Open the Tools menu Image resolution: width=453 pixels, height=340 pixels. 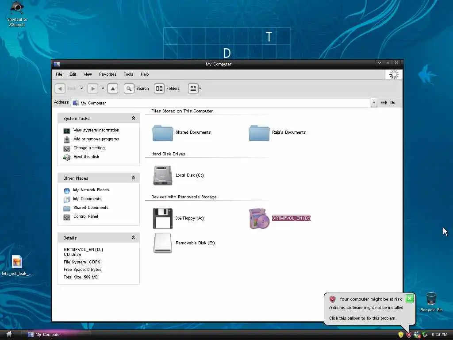(x=129, y=74)
